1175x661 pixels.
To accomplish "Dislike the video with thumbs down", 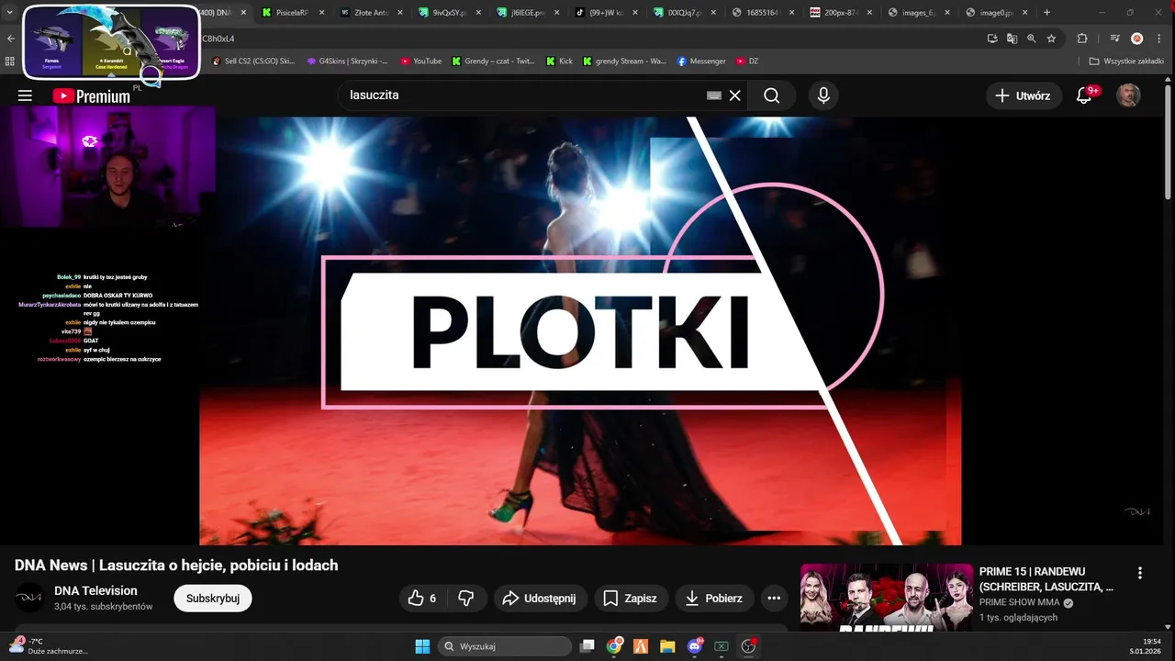I will 466,599.
